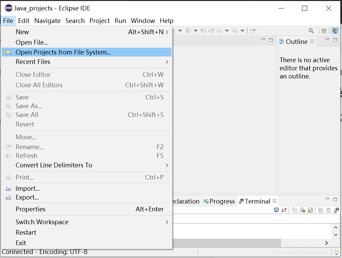This screenshot has width=342, height=258.
Task: Click terminal scroll up arrow
Action: (x=336, y=228)
